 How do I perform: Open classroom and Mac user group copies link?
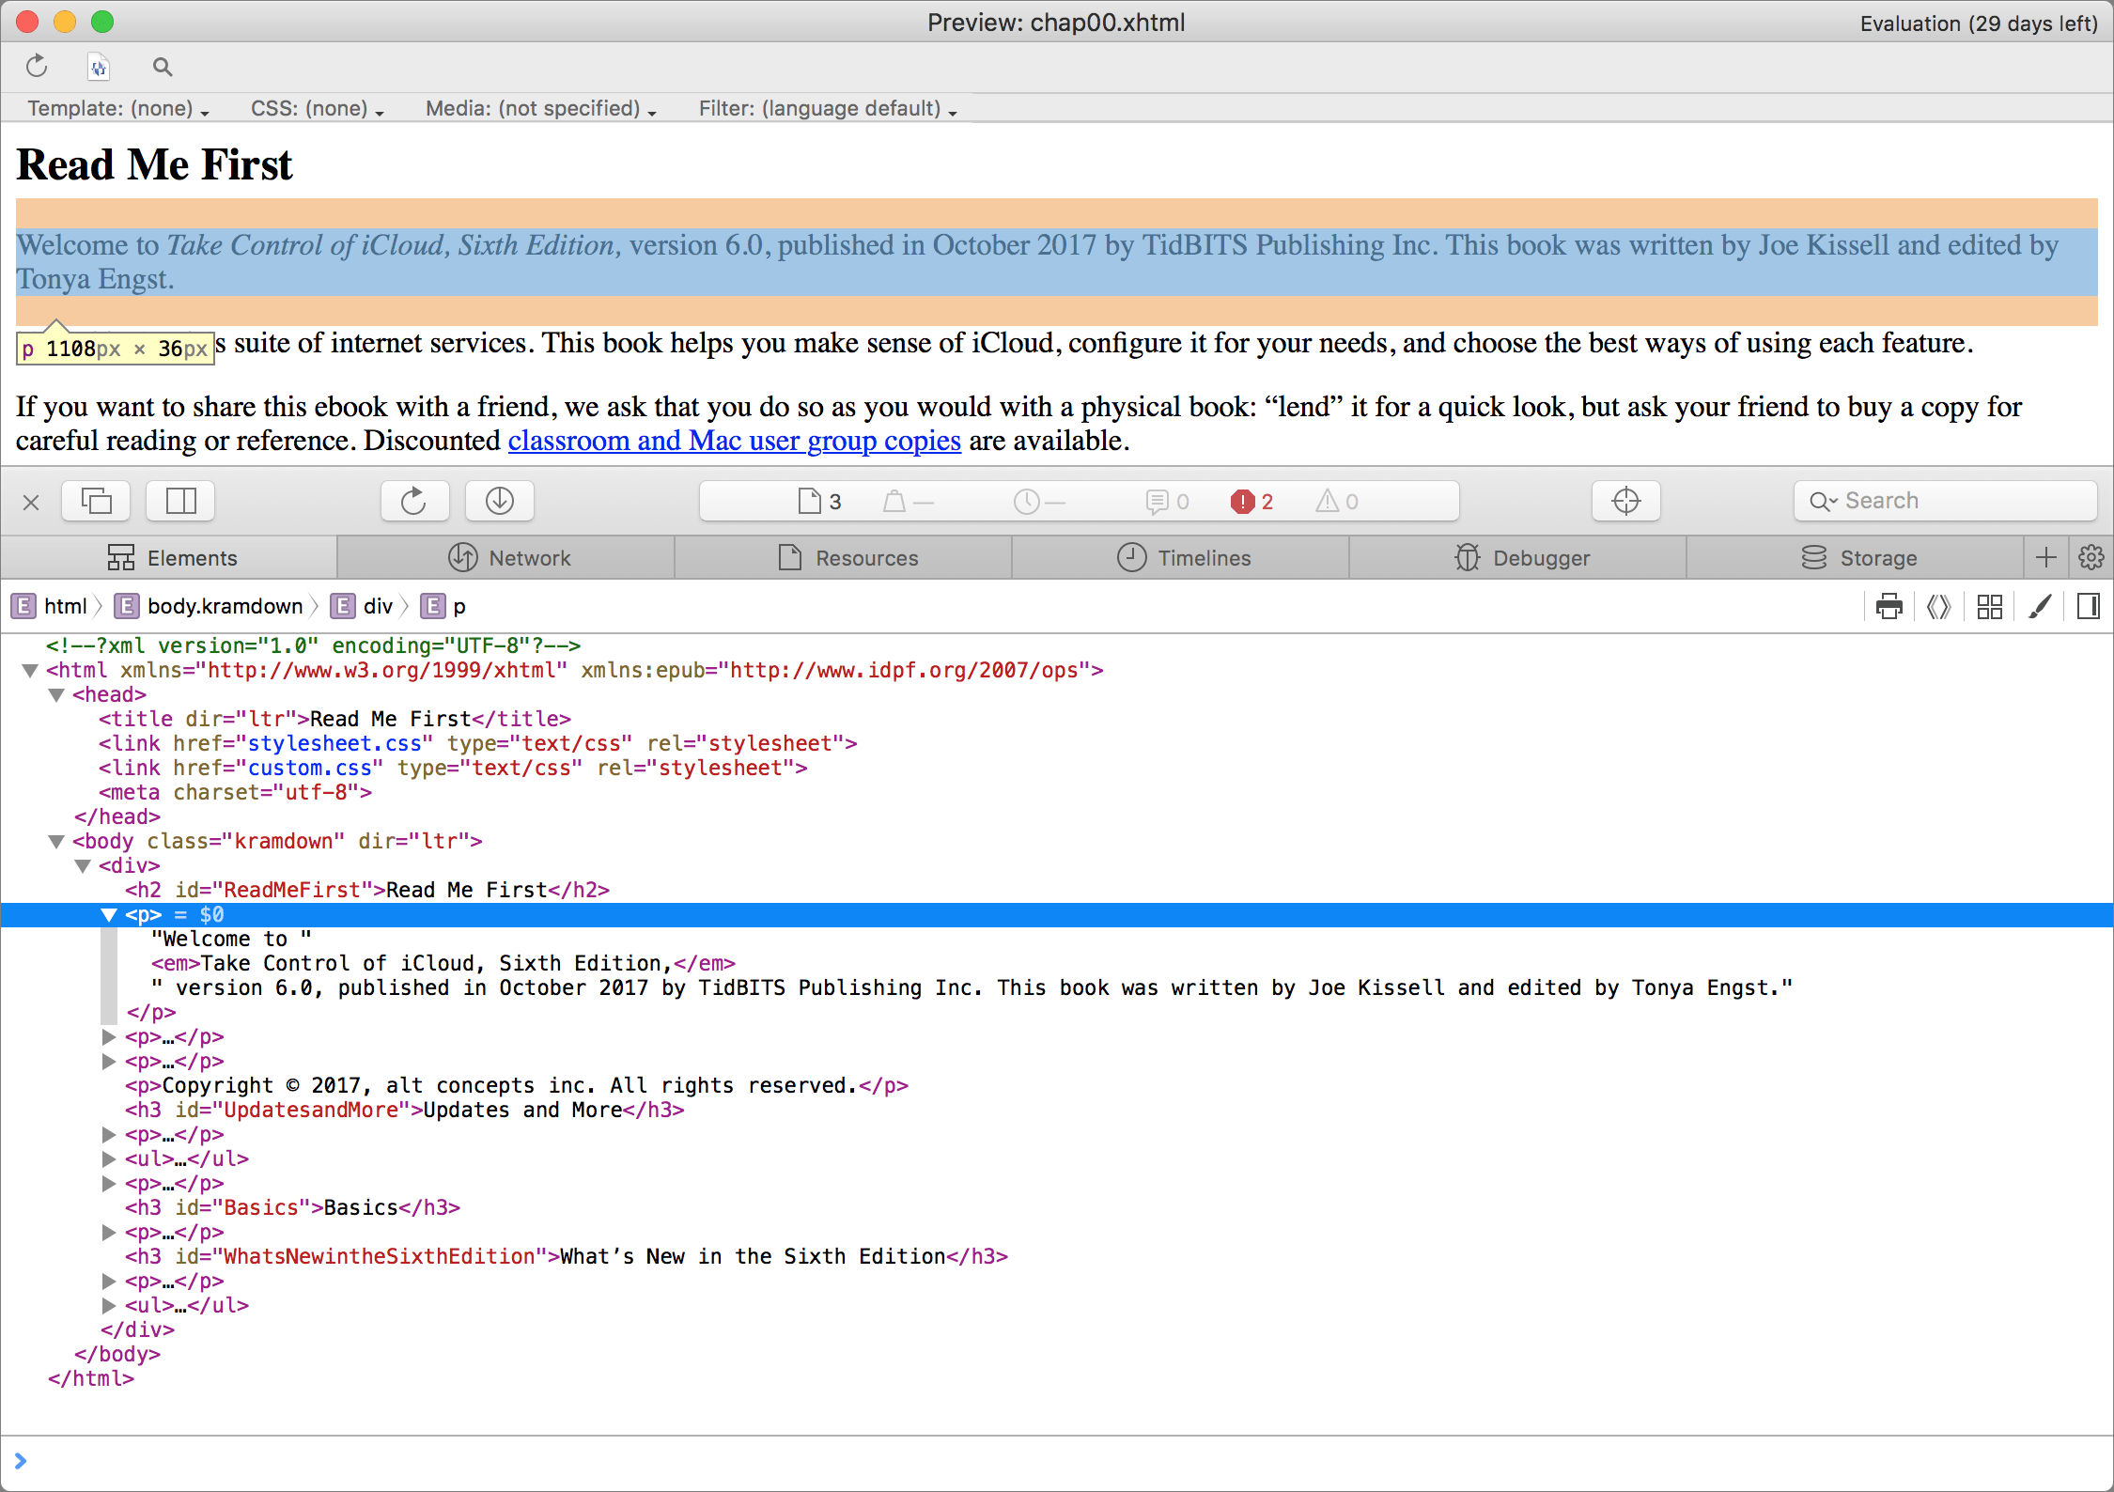pos(734,441)
